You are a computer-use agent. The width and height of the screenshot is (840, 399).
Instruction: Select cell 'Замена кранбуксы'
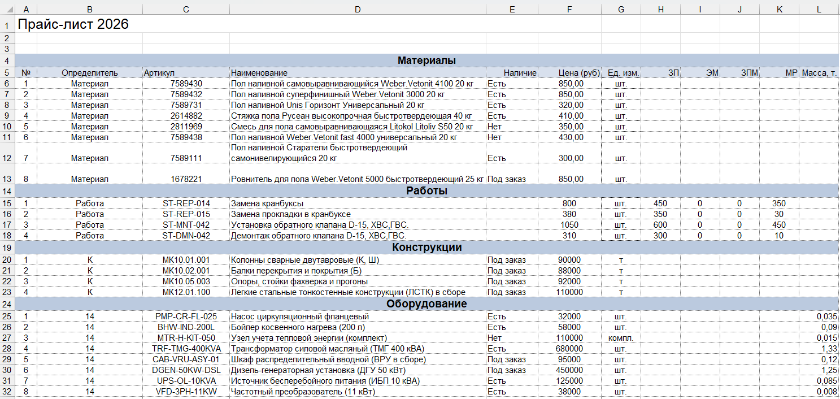tap(358, 203)
